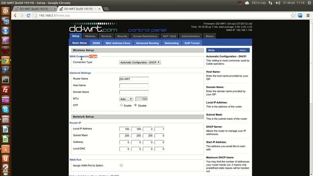Open Ubuntu Software Center dock icon
313x176 pixels.
click(x=5, y=149)
